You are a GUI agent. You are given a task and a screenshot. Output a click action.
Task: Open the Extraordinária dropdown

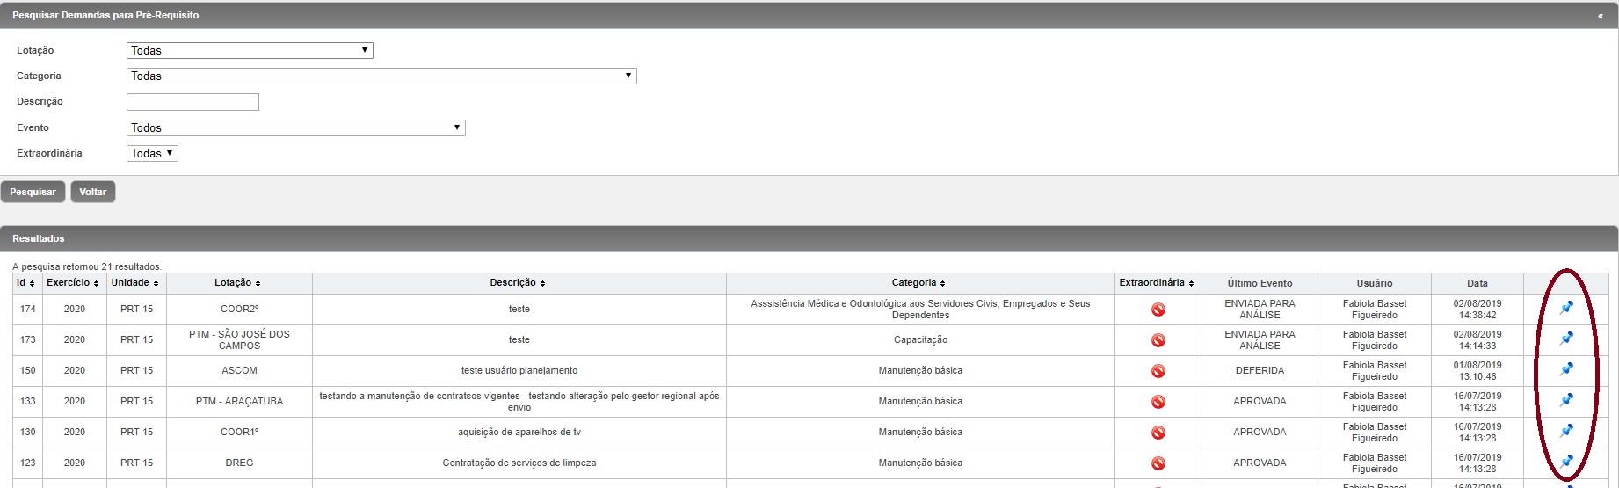tap(152, 154)
